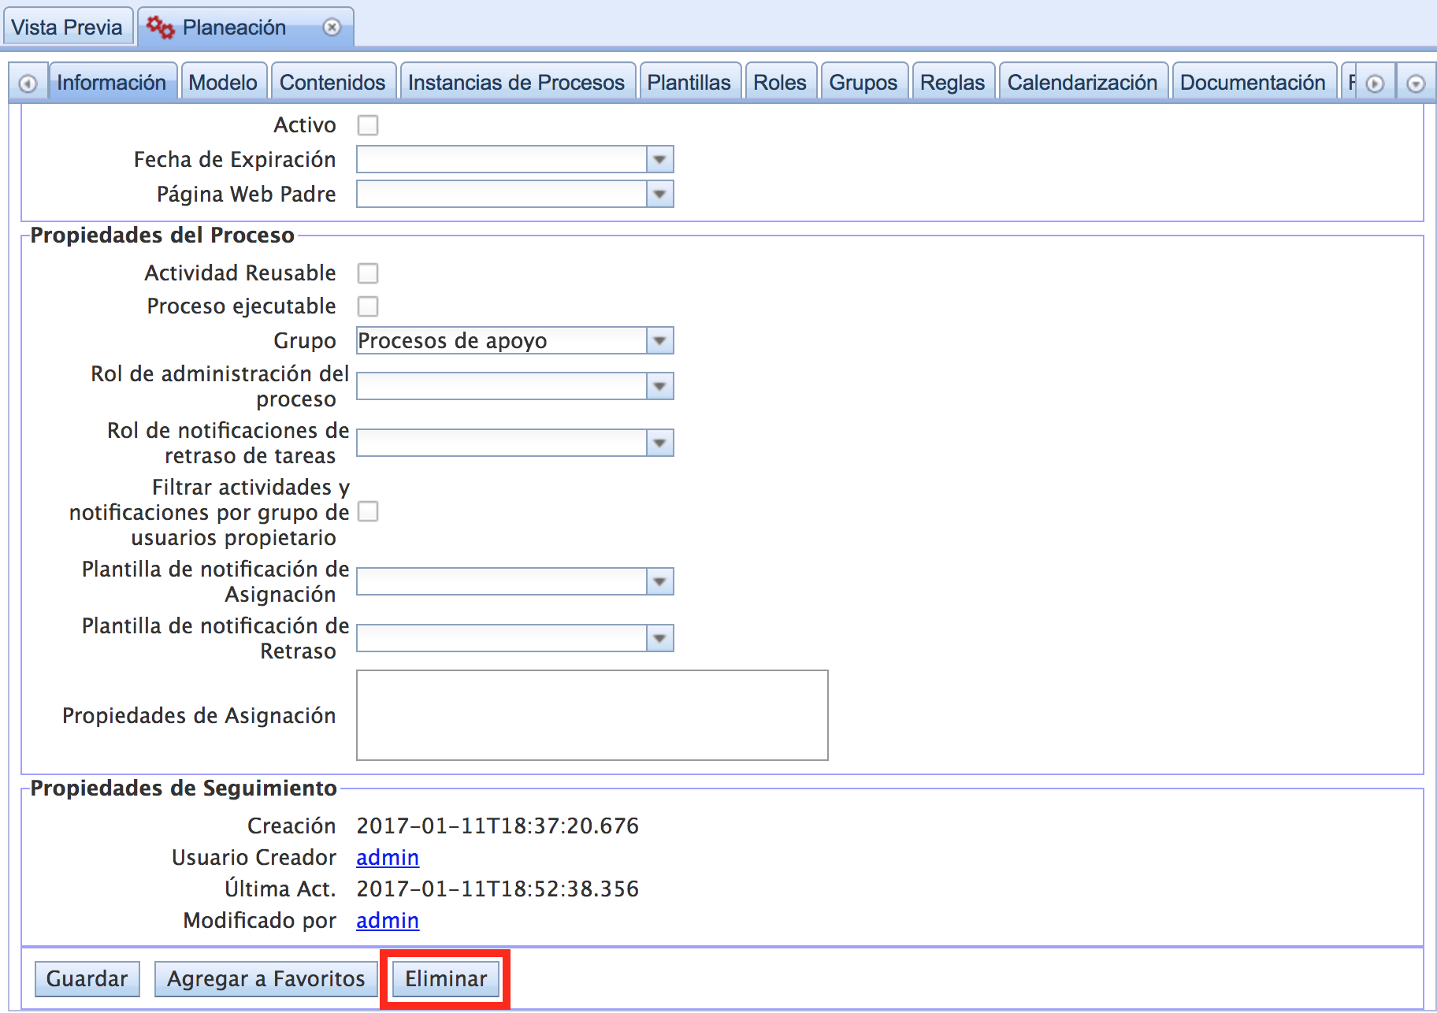This screenshot has width=1437, height=1013.
Task: Open the Grupos tab
Action: 863,83
